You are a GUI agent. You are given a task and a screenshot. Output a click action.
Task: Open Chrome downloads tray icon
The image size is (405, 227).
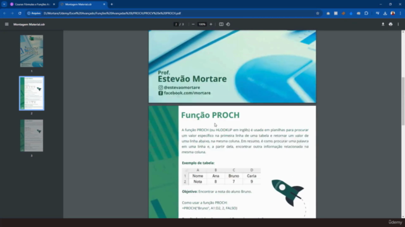pos(385,13)
